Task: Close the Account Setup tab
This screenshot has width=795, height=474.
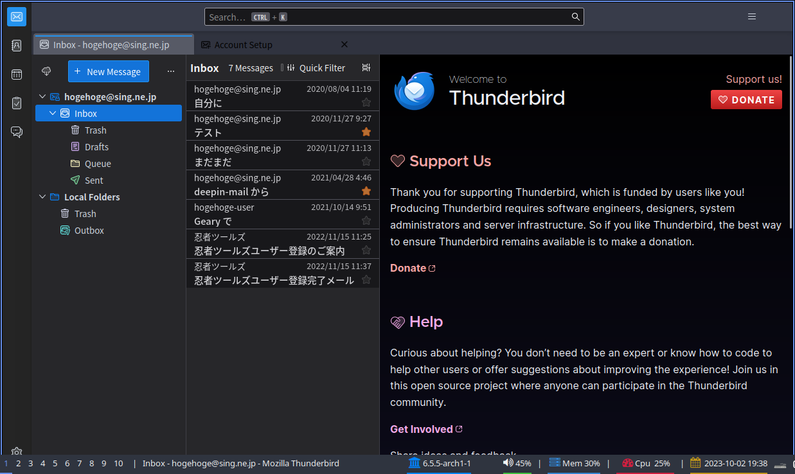Action: click(344, 44)
